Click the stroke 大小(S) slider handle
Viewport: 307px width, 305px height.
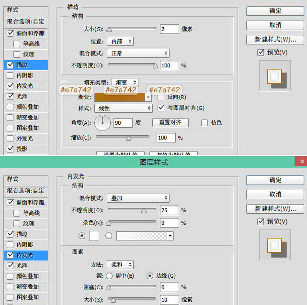(109, 30)
